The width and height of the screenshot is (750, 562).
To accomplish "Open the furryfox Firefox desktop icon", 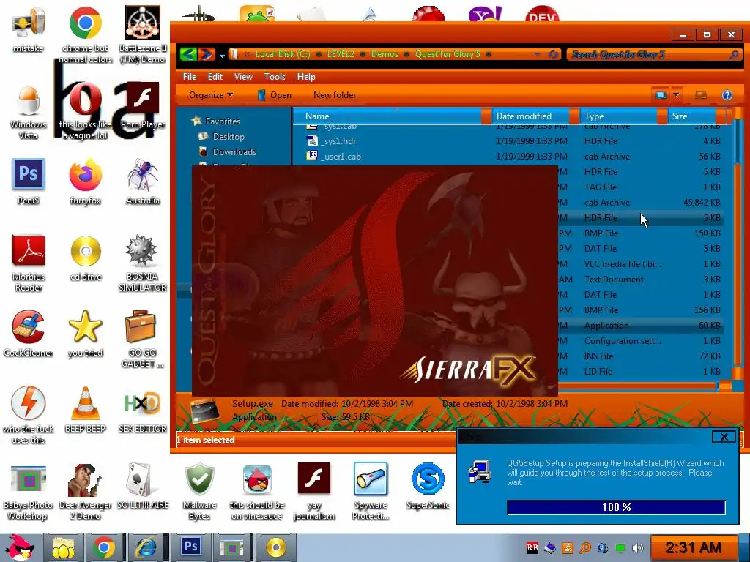I will tap(86, 175).
